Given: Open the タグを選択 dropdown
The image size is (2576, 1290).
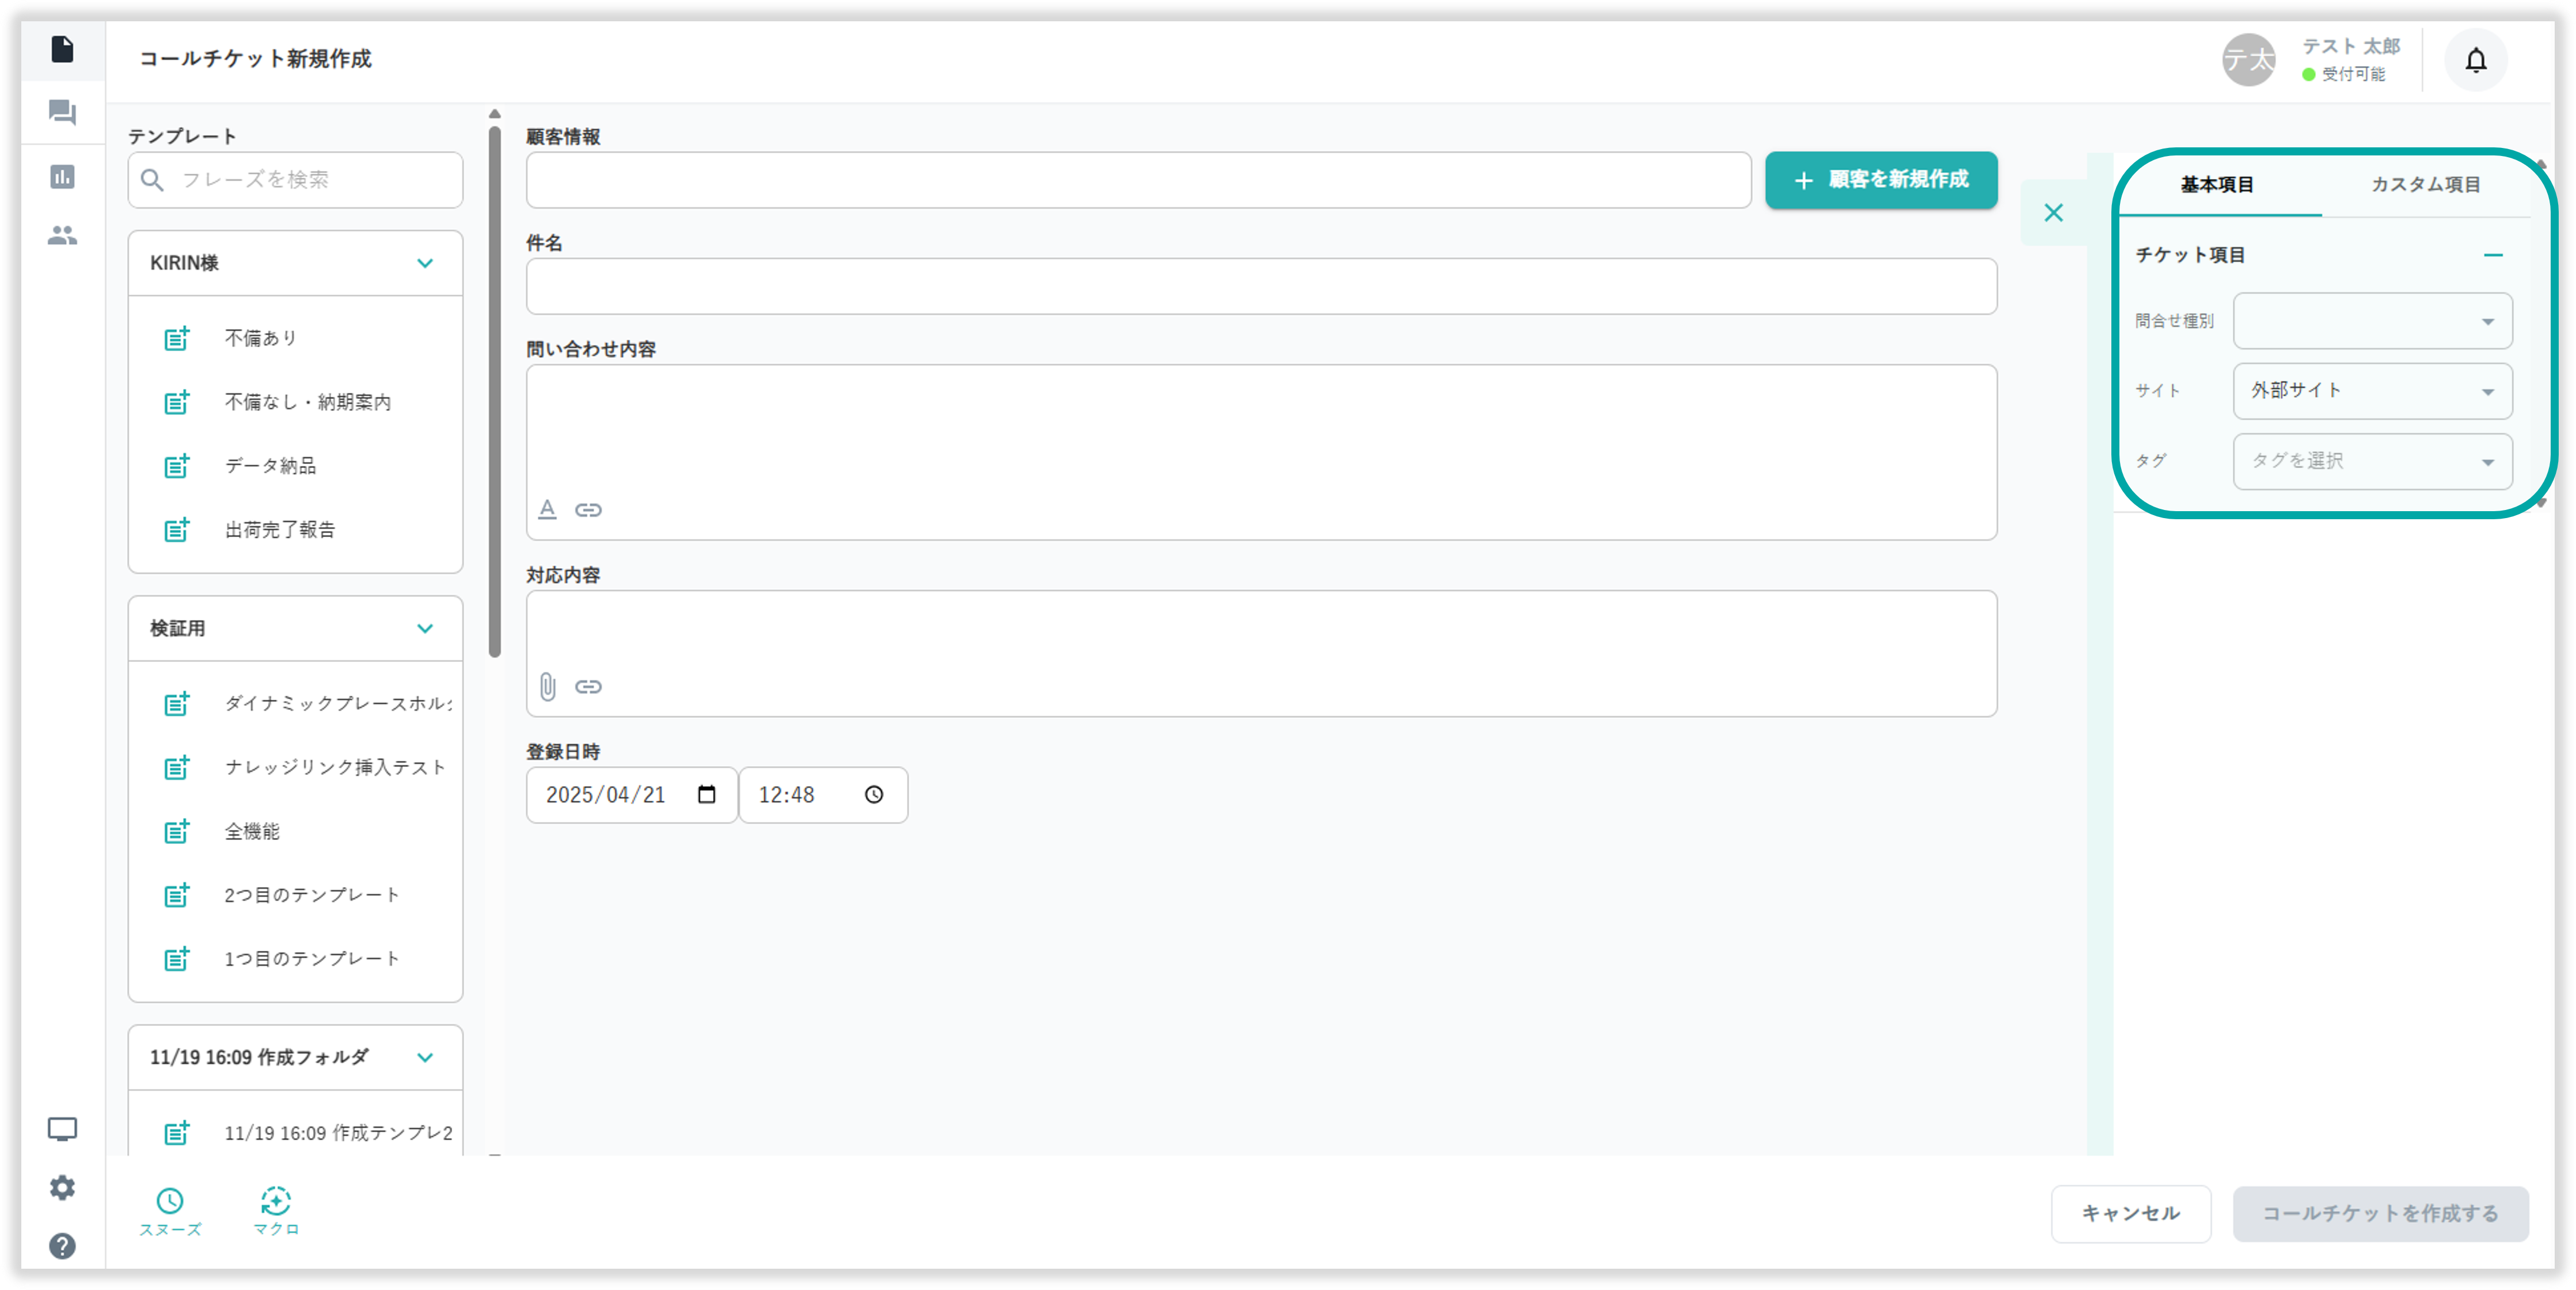Looking at the screenshot, I should (2372, 461).
